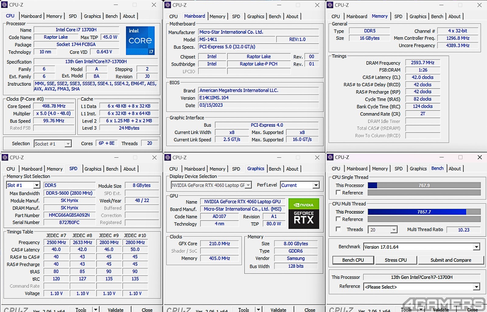Click the CPU-Z app icon in the Mainboard window title bar
The image size is (487, 312).
pyautogui.click(x=168, y=5)
